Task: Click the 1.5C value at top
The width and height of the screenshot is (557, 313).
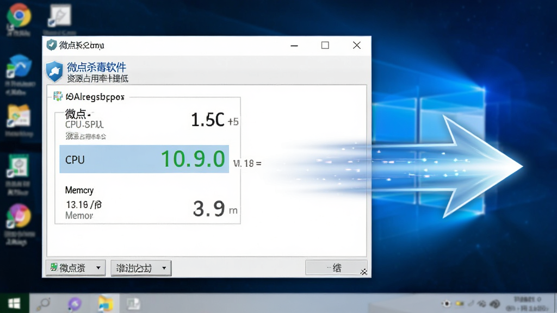Action: (208, 120)
